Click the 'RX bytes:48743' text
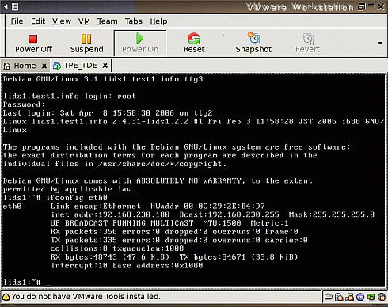Image resolution: width=388 pixels, height=307 pixels. click(x=84, y=257)
